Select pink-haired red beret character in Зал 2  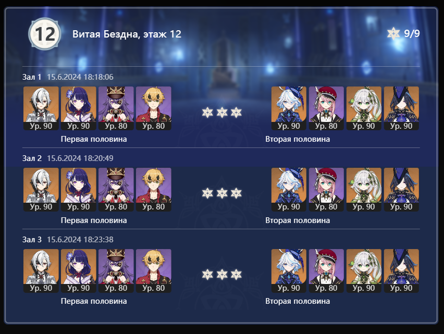[x=326, y=190]
